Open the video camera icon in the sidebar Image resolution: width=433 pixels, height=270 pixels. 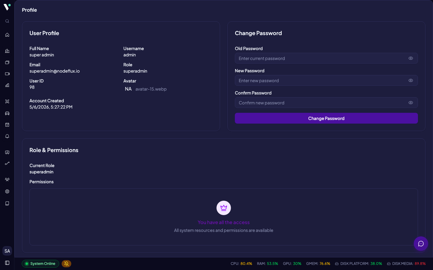tap(7, 74)
